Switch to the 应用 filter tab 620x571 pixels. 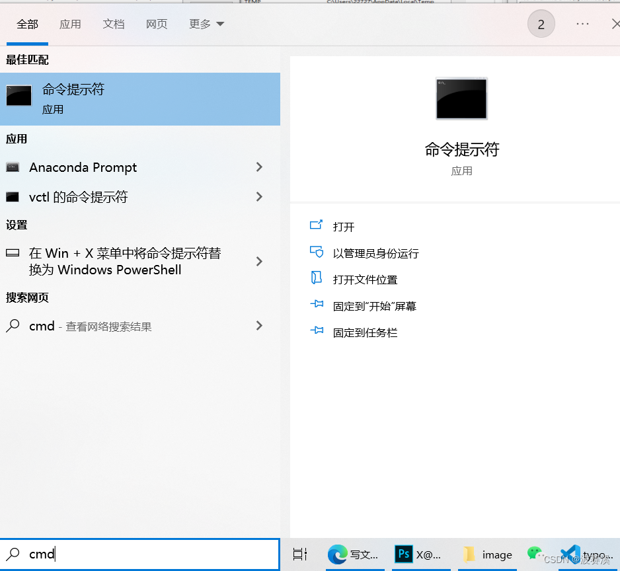(x=70, y=24)
